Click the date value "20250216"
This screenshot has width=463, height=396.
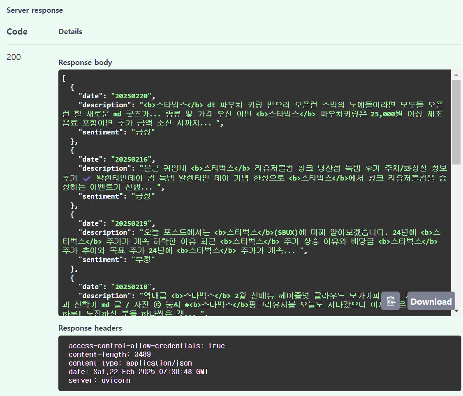tap(131, 160)
